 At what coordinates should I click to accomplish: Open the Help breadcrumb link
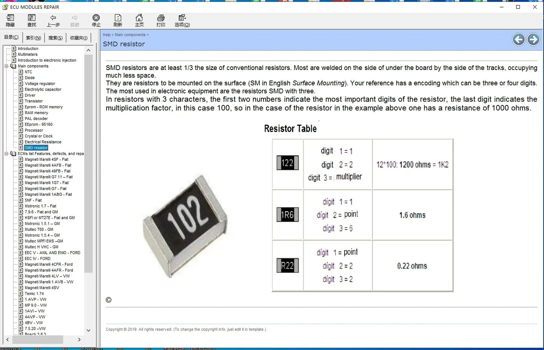tap(107, 34)
